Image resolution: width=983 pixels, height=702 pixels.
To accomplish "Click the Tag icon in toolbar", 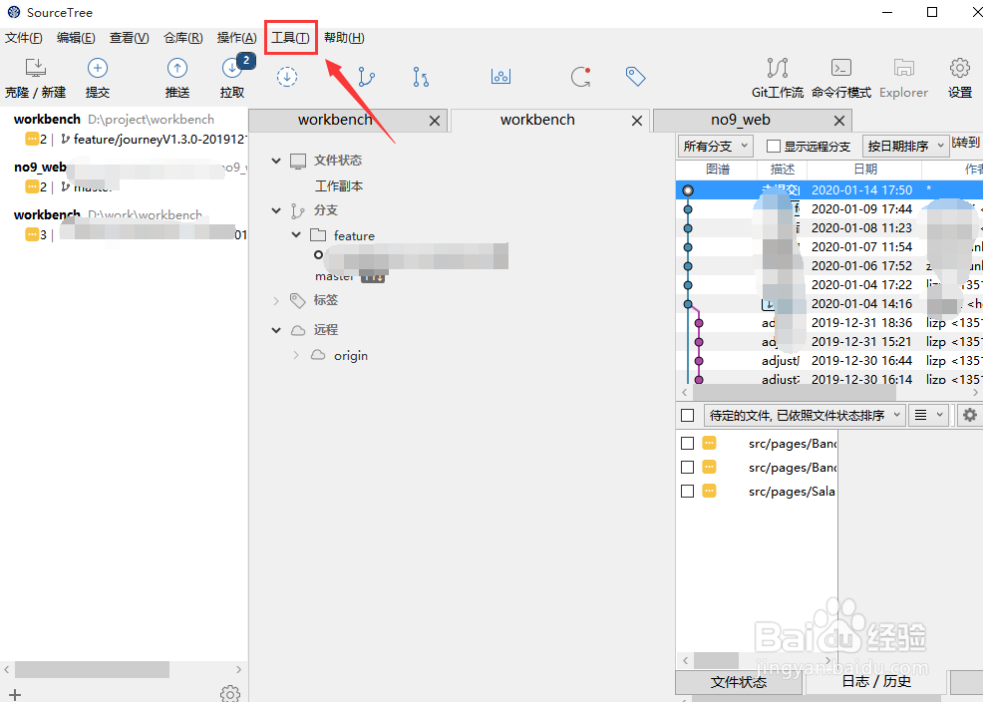I will point(635,77).
